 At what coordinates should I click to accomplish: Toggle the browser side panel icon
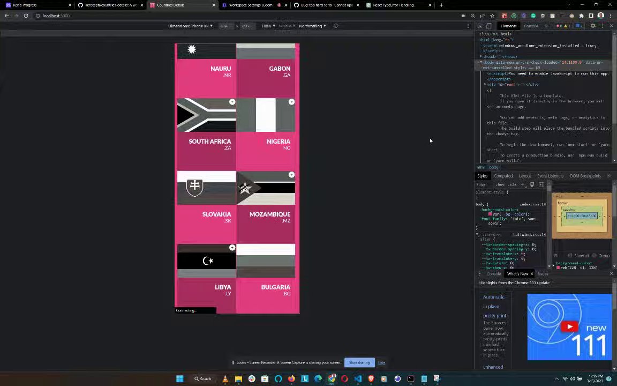[x=591, y=16]
